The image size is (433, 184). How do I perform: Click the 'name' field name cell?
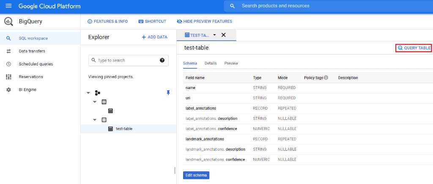point(191,88)
